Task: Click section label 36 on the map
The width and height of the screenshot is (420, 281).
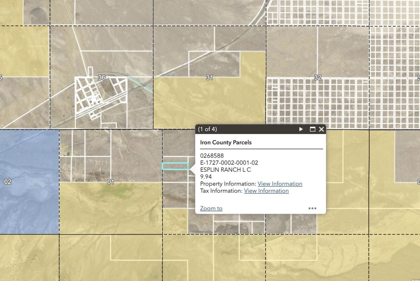Action: point(102,77)
